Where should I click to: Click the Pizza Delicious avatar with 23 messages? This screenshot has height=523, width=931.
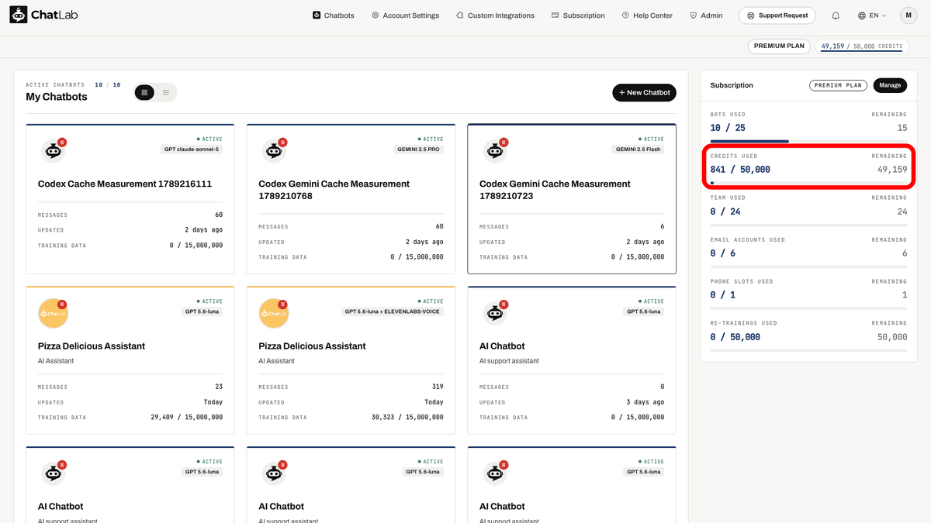click(x=53, y=313)
